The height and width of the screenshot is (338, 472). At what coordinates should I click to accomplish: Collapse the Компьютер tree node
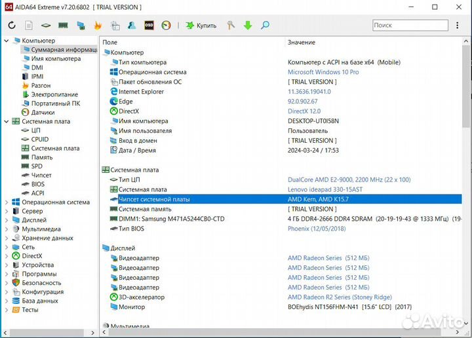[x=7, y=41]
